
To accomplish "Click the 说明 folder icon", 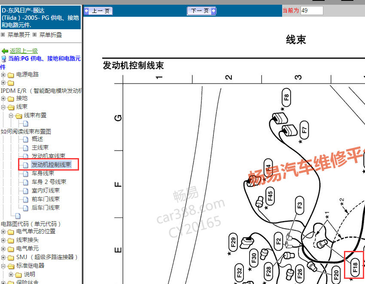I will [18, 275].
